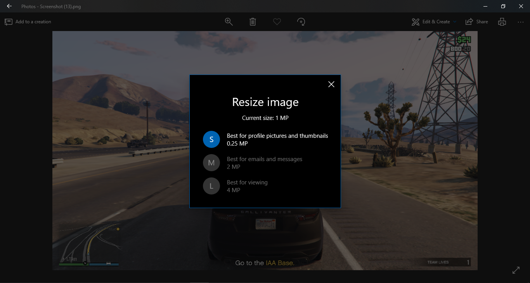Viewport: 530px width, 283px height.
Task: Pick the L size circle
Action: pos(211,186)
